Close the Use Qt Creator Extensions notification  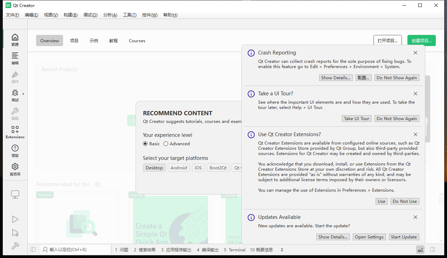(x=415, y=134)
